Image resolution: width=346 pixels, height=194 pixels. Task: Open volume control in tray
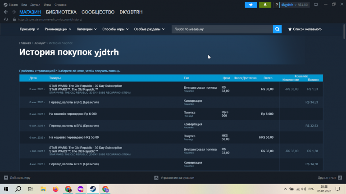(x=304, y=189)
